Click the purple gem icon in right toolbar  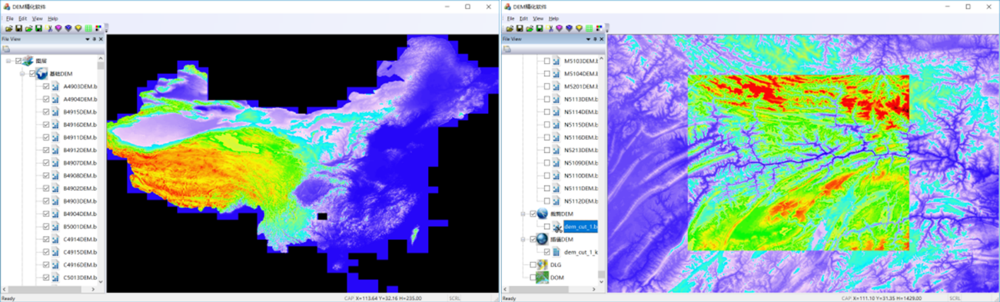coord(560,28)
